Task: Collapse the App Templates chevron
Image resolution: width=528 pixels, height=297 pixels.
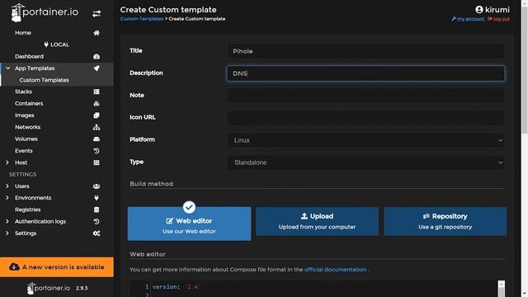Action: click(x=7, y=68)
